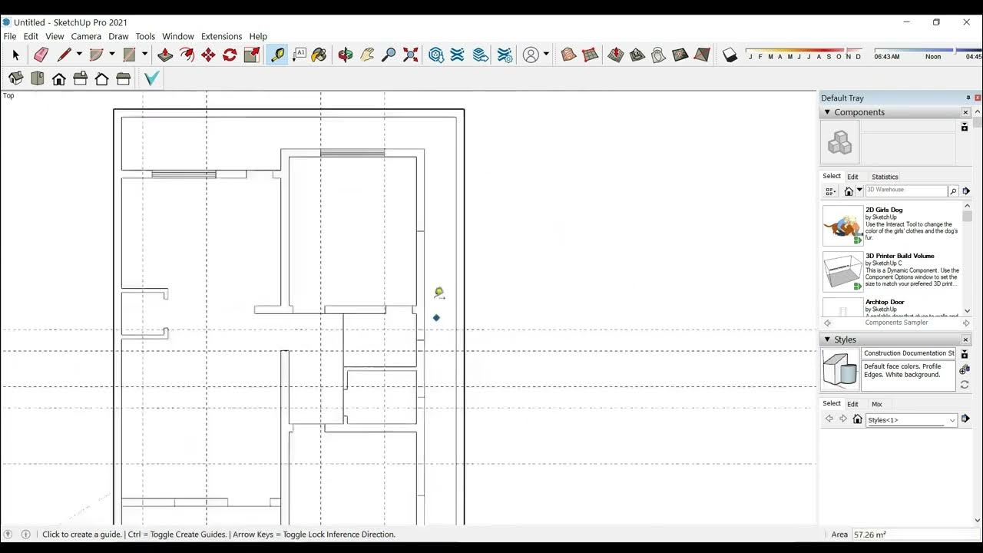Switch to Iso view
This screenshot has width=983, height=553.
coord(15,78)
